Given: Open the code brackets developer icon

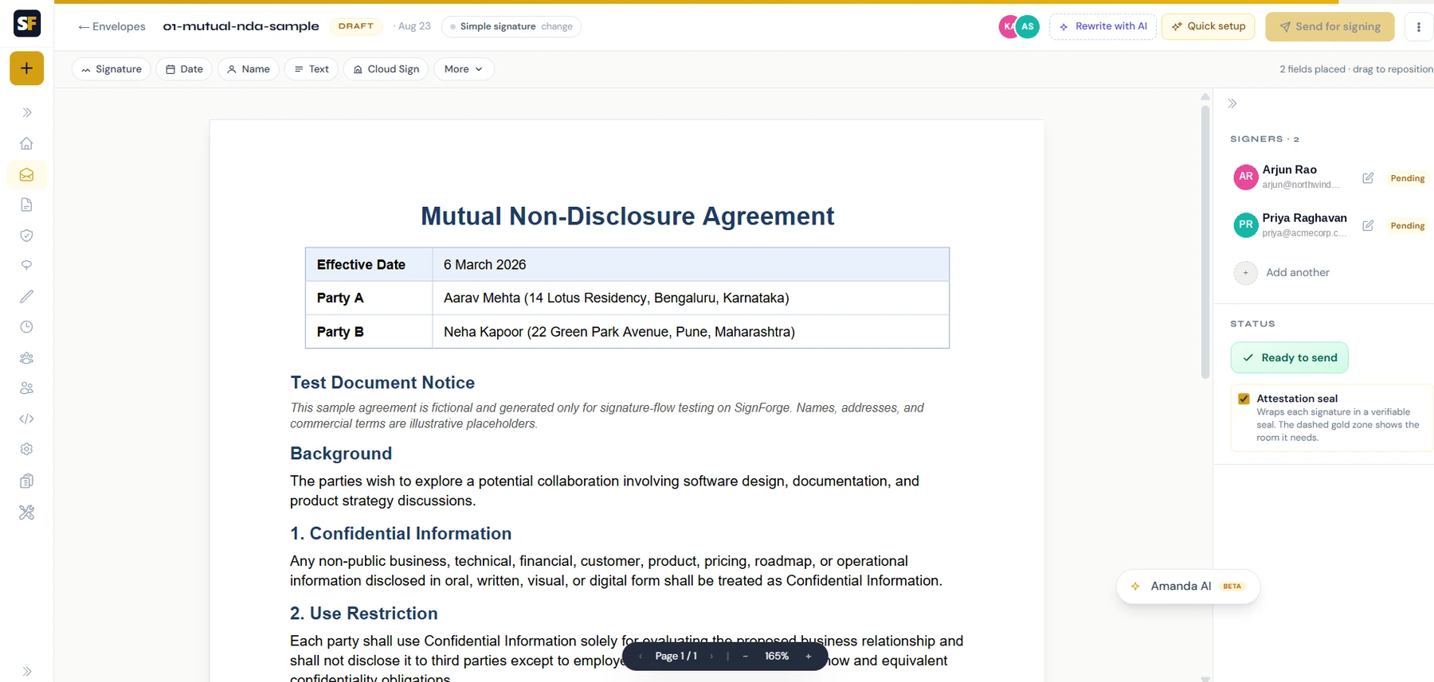Looking at the screenshot, I should [26, 419].
